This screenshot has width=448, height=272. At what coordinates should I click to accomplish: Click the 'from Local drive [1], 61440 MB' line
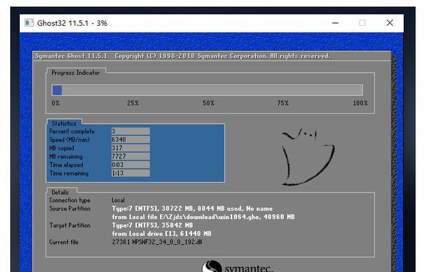[161, 234]
